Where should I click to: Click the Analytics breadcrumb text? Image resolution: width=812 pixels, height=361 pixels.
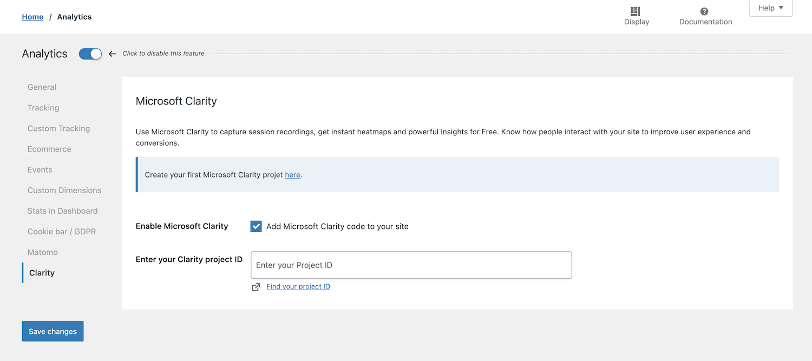(74, 17)
